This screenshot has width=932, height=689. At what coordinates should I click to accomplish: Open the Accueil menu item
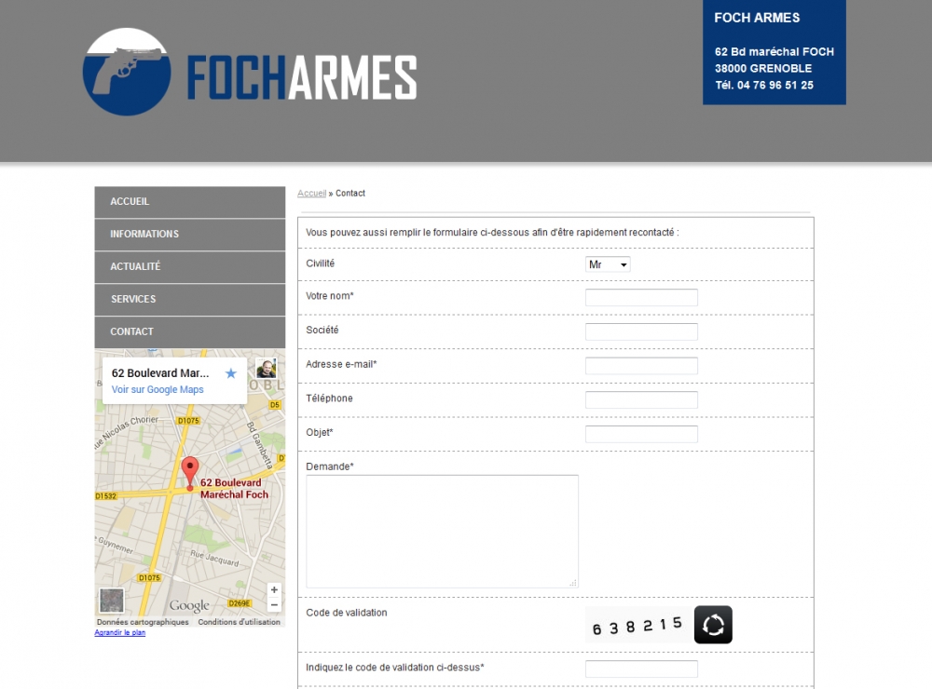point(189,202)
